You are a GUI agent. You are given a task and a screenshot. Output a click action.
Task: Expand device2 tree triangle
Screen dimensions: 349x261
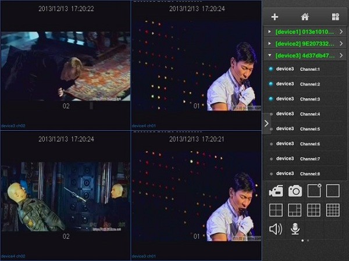click(269, 44)
